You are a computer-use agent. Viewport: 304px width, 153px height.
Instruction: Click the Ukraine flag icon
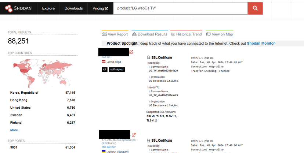104,152
